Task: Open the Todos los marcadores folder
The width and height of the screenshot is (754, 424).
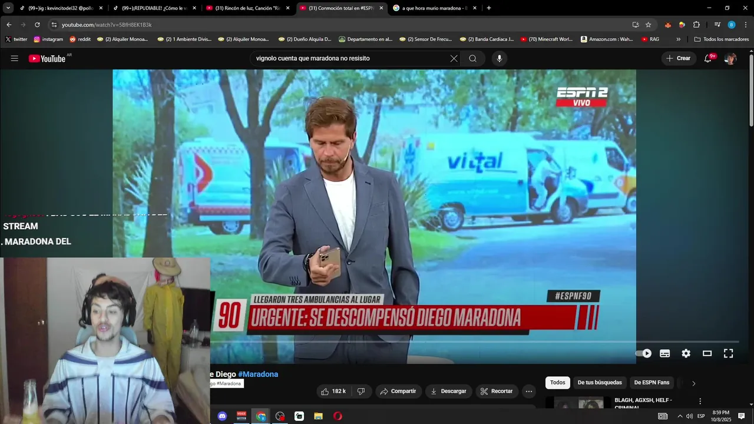Action: coord(722,39)
